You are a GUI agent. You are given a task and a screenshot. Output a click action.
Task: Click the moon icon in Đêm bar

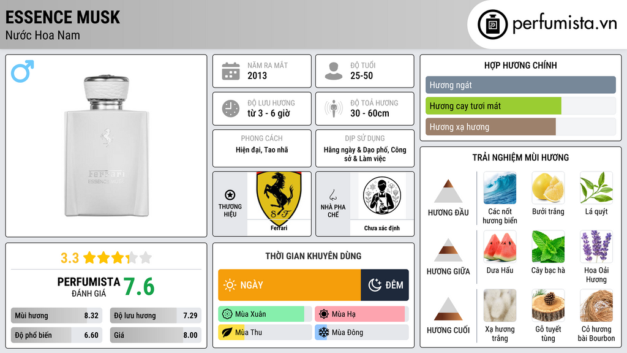[375, 285]
